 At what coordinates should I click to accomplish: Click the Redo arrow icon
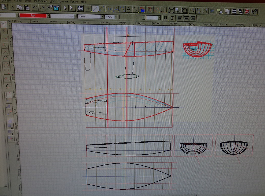point(42,8)
